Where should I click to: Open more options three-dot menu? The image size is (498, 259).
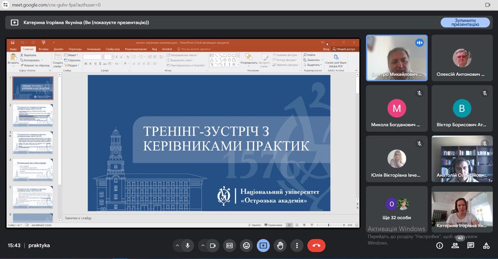coord(297,246)
